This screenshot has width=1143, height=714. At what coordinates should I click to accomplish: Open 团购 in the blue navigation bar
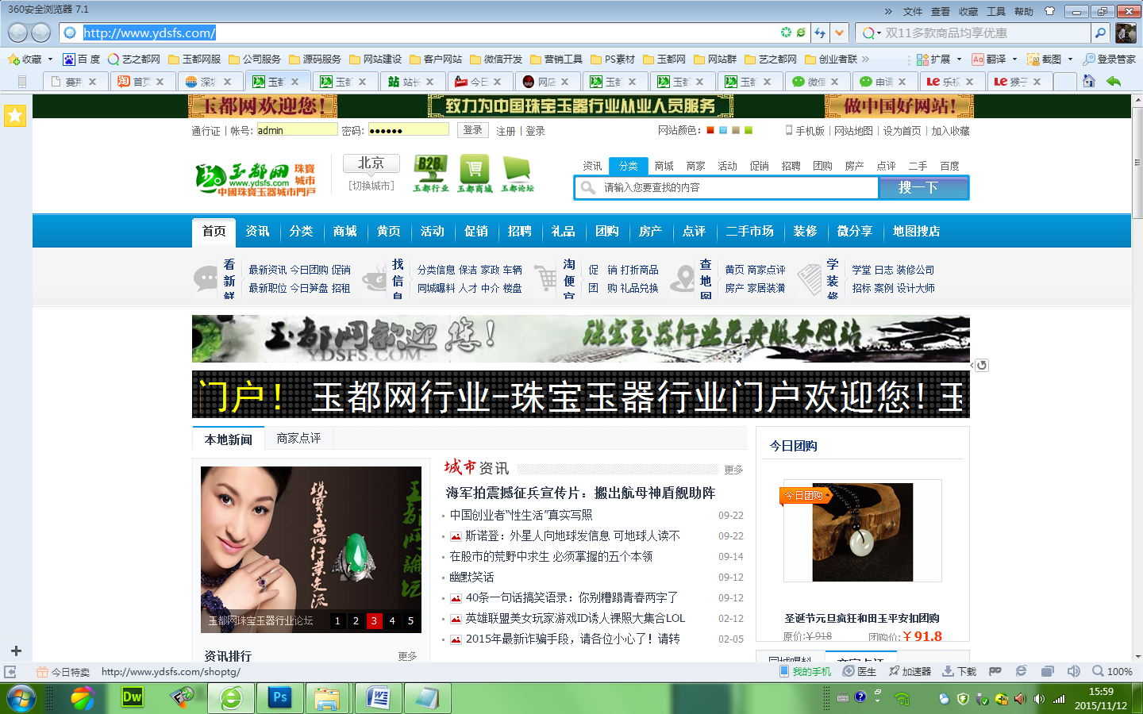pyautogui.click(x=607, y=231)
